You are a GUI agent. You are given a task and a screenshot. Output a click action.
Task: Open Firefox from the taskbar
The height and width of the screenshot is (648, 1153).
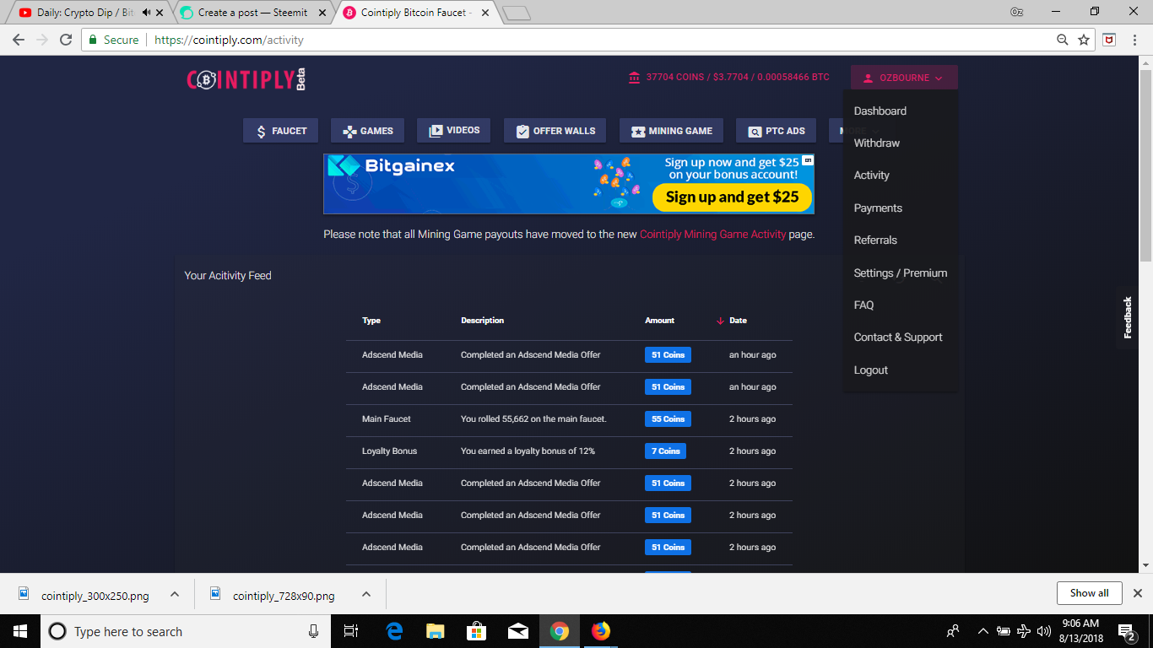click(x=600, y=631)
